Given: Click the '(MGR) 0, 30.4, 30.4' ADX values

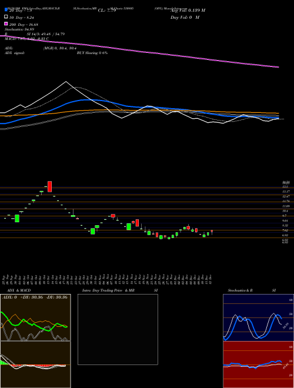Looking at the screenshot, I should coord(59,48).
